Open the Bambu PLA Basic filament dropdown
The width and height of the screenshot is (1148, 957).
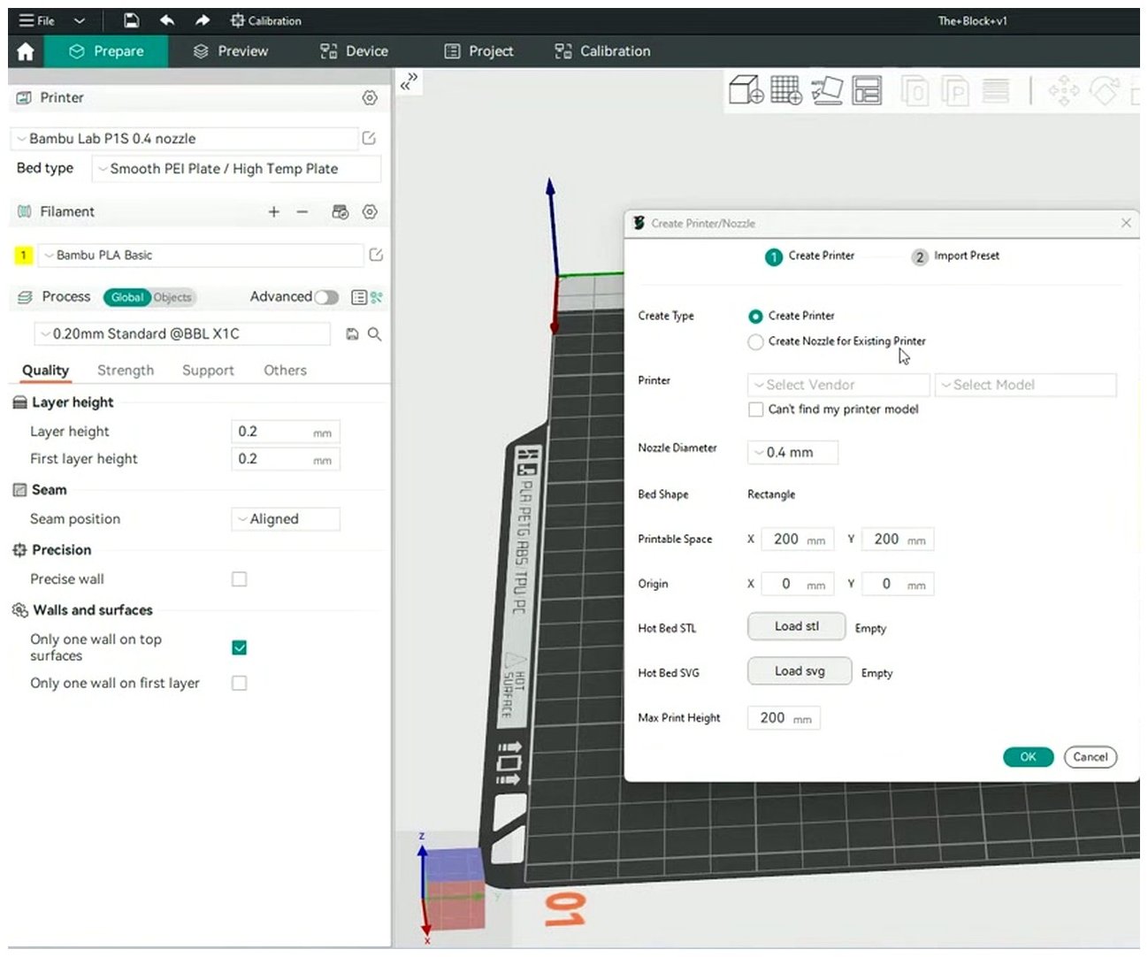(x=200, y=255)
